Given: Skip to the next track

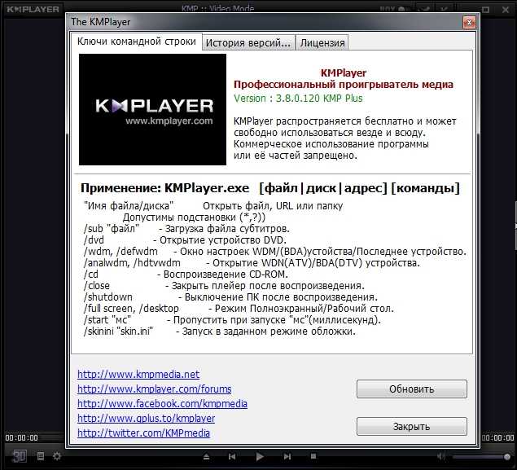Looking at the screenshot, I should coord(287,456).
